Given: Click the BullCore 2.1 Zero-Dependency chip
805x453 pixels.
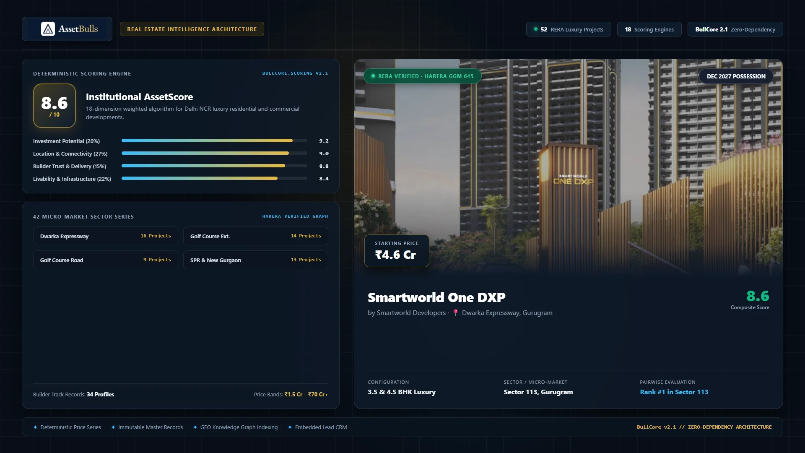Looking at the screenshot, I should (735, 29).
